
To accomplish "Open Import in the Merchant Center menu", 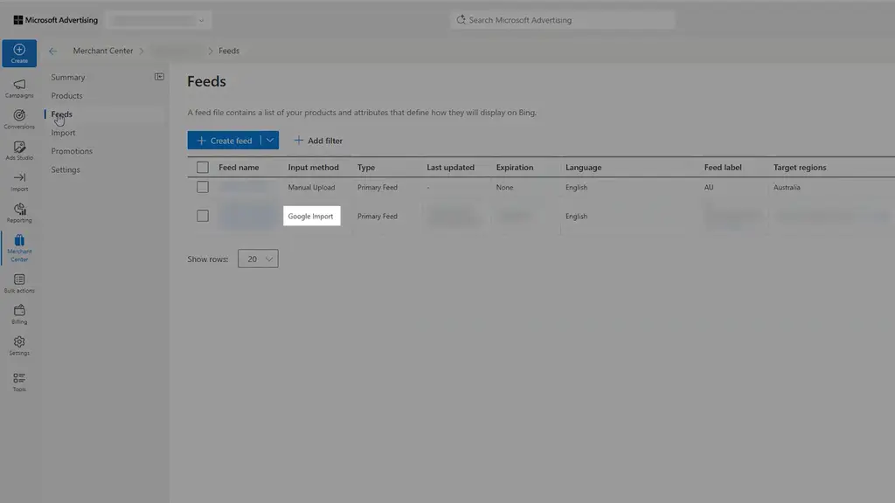I will point(63,133).
